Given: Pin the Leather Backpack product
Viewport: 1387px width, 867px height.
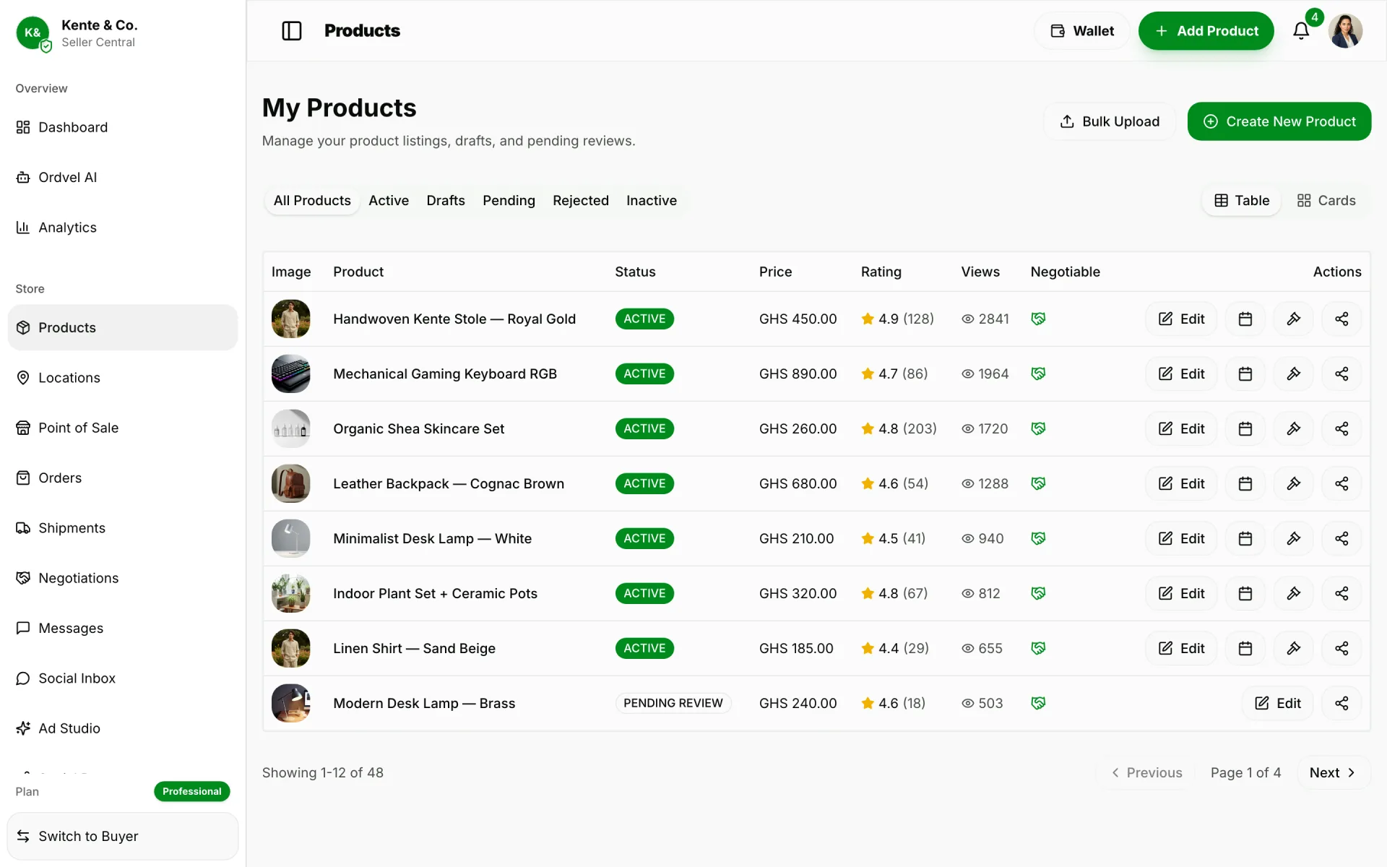Looking at the screenshot, I should (1294, 483).
